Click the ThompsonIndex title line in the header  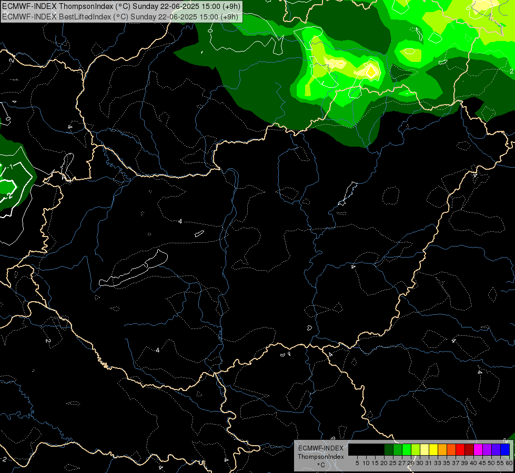pos(121,6)
